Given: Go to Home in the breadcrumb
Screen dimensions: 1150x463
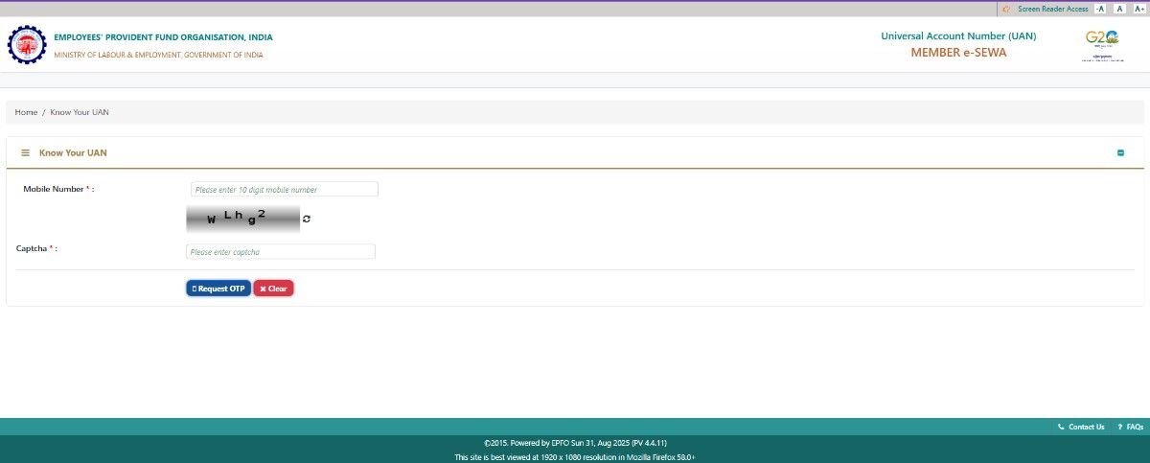Looking at the screenshot, I should tap(26, 112).
